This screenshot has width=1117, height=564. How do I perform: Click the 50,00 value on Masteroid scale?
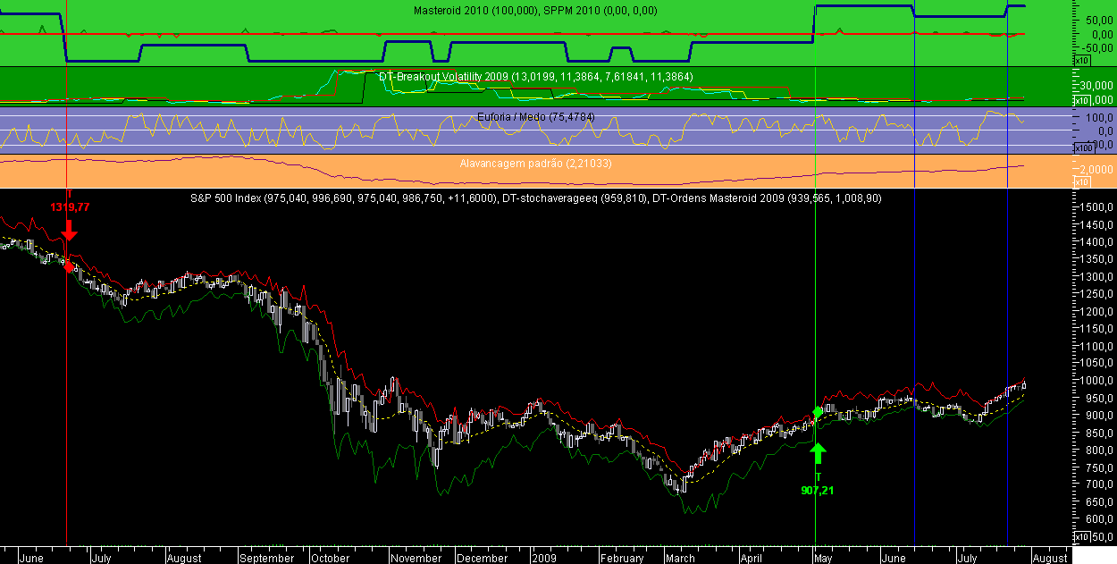click(1097, 20)
